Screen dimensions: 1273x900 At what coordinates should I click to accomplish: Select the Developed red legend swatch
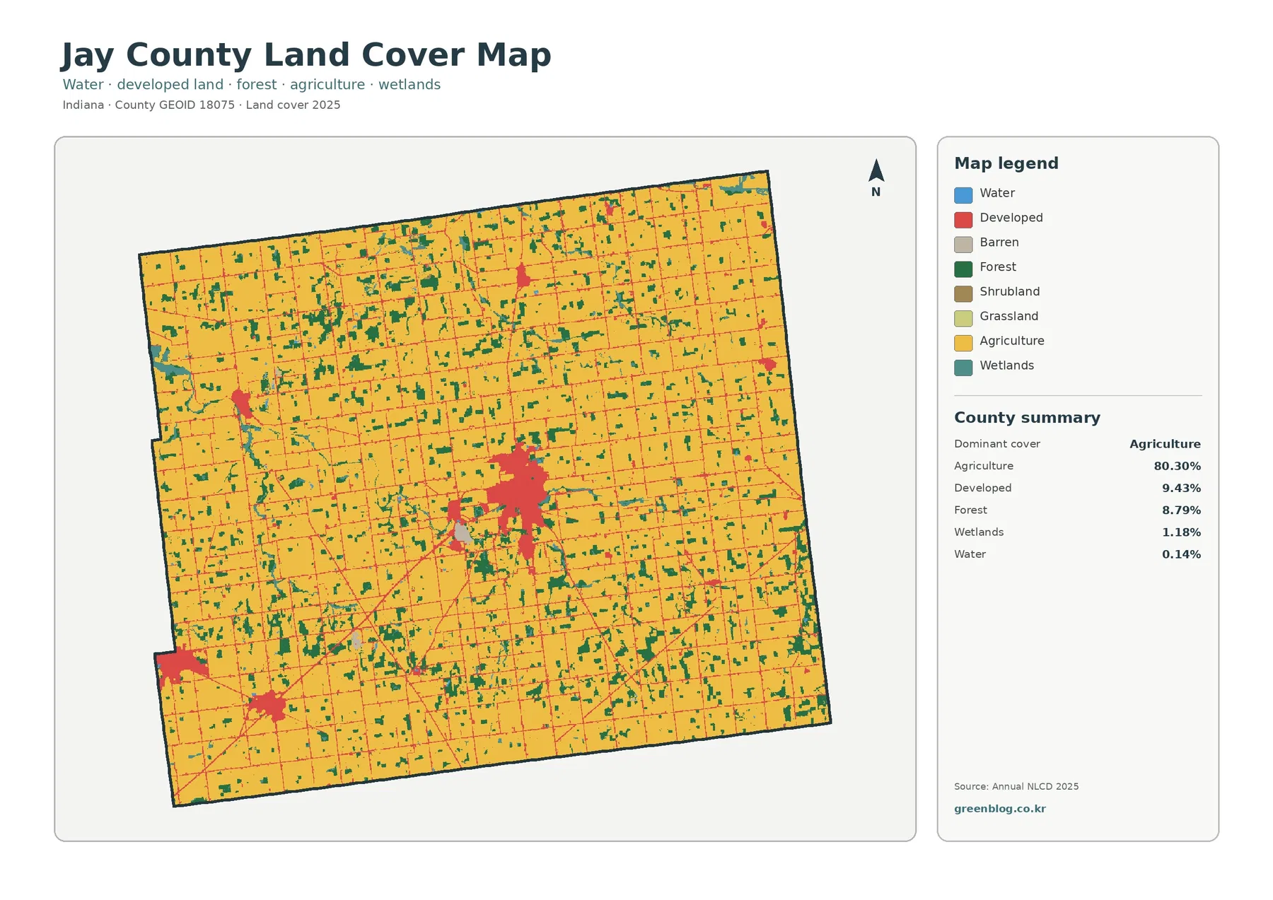(x=963, y=219)
